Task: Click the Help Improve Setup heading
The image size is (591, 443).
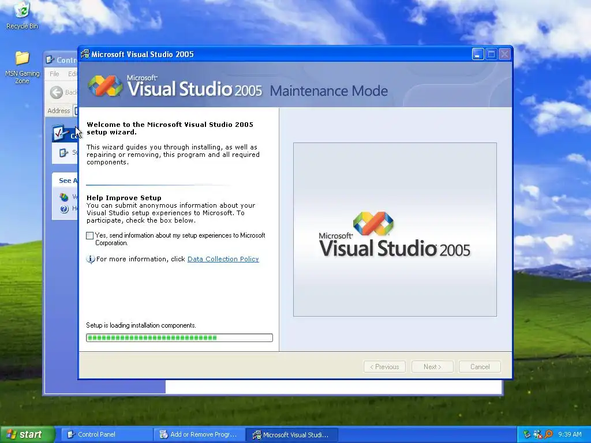Action: pos(124,198)
